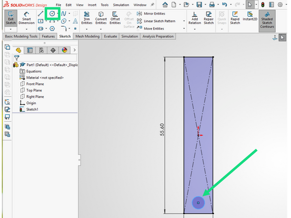
Task: Click Offset Entities tool
Action: pos(115,18)
